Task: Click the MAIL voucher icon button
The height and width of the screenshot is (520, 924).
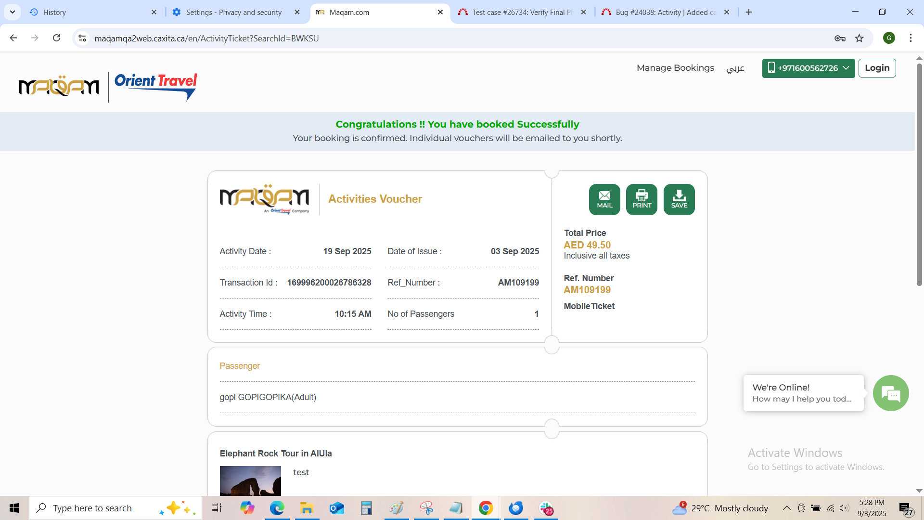Action: [604, 199]
